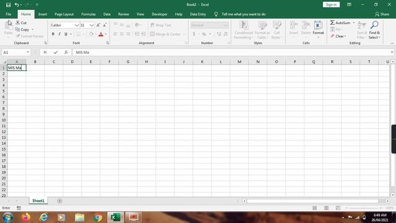Toggle Wrap Text
The image size is (396, 223).
[x=161, y=25]
